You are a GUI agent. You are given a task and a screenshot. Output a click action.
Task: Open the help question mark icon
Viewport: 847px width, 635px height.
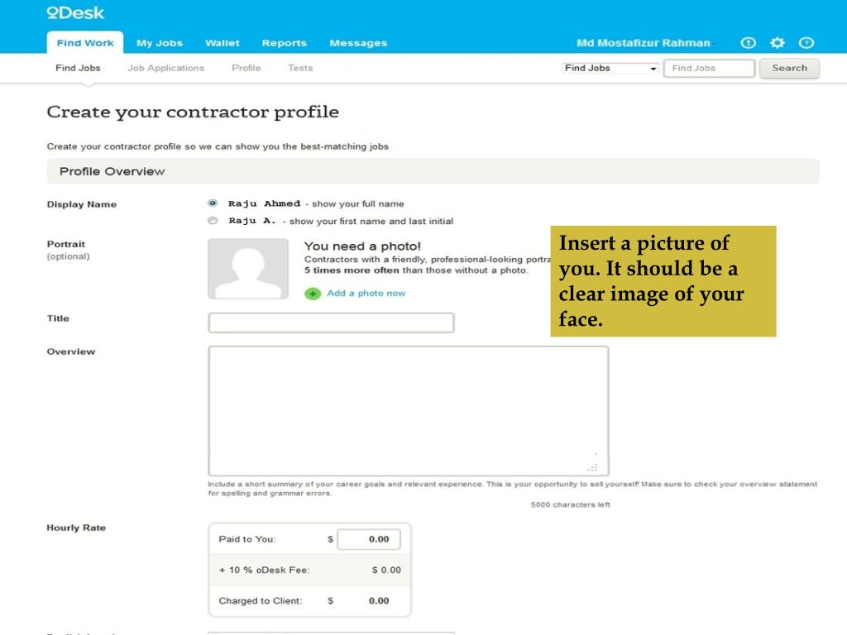[x=806, y=43]
